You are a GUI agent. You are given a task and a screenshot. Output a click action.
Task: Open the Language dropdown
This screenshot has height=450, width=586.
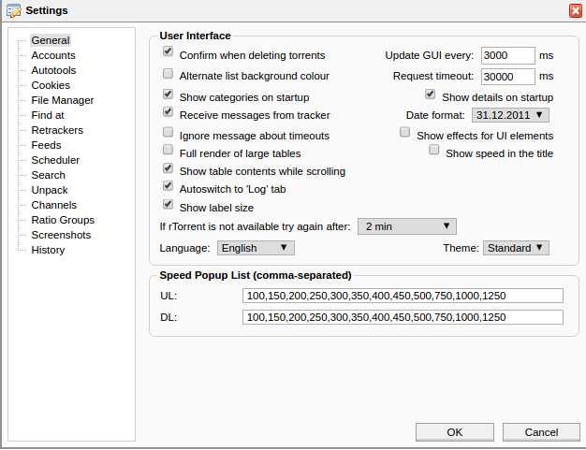point(256,248)
